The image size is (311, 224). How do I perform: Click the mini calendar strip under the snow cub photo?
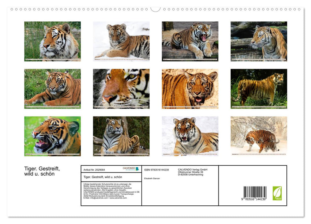[x=121, y=59]
